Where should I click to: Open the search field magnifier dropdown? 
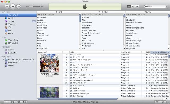(x=146, y=6)
